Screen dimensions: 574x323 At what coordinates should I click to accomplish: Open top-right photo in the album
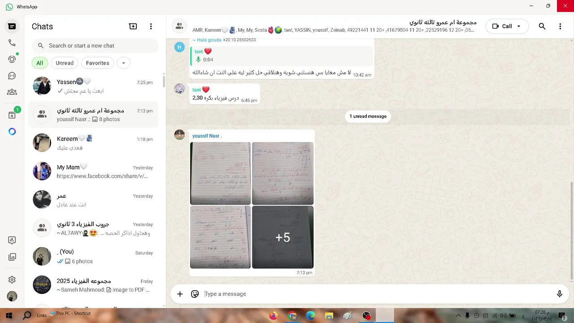click(283, 173)
